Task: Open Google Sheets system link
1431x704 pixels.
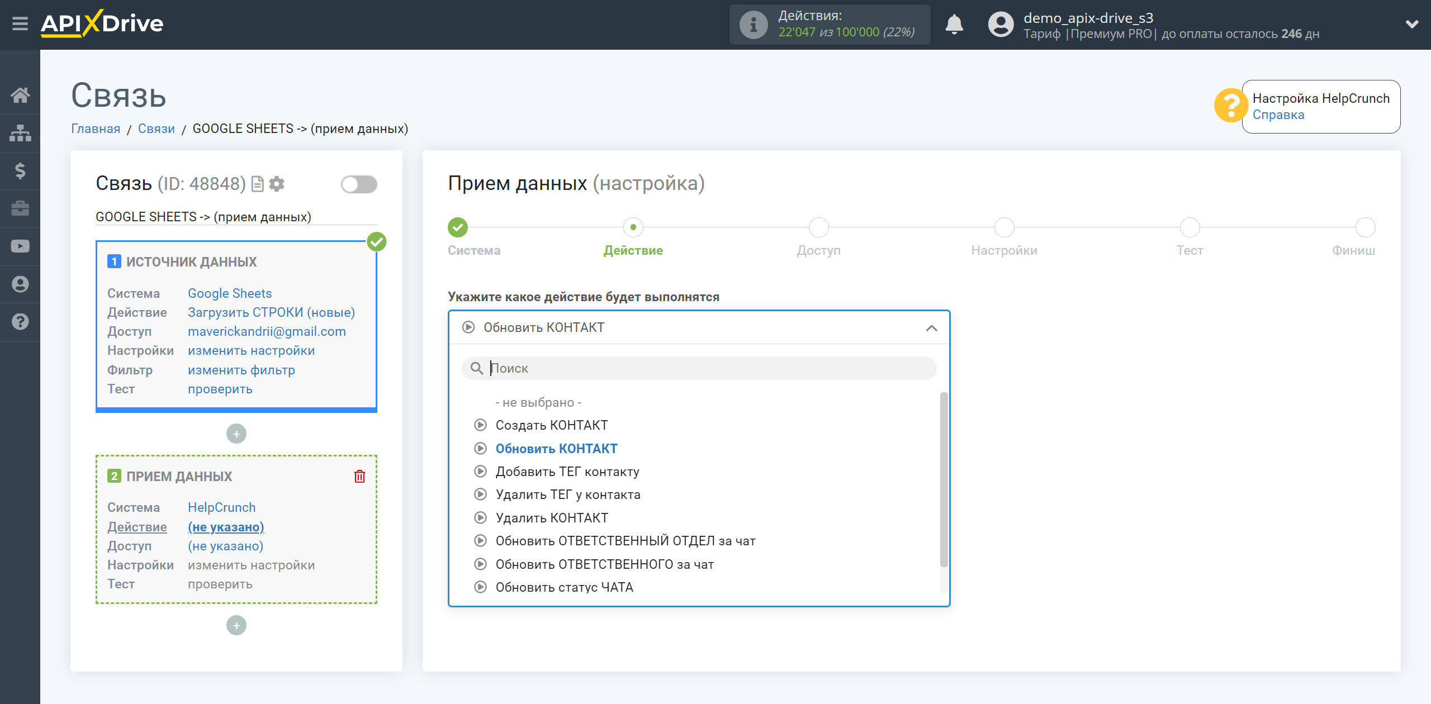Action: click(x=230, y=293)
